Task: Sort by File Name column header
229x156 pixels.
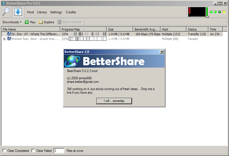Action: [31, 29]
